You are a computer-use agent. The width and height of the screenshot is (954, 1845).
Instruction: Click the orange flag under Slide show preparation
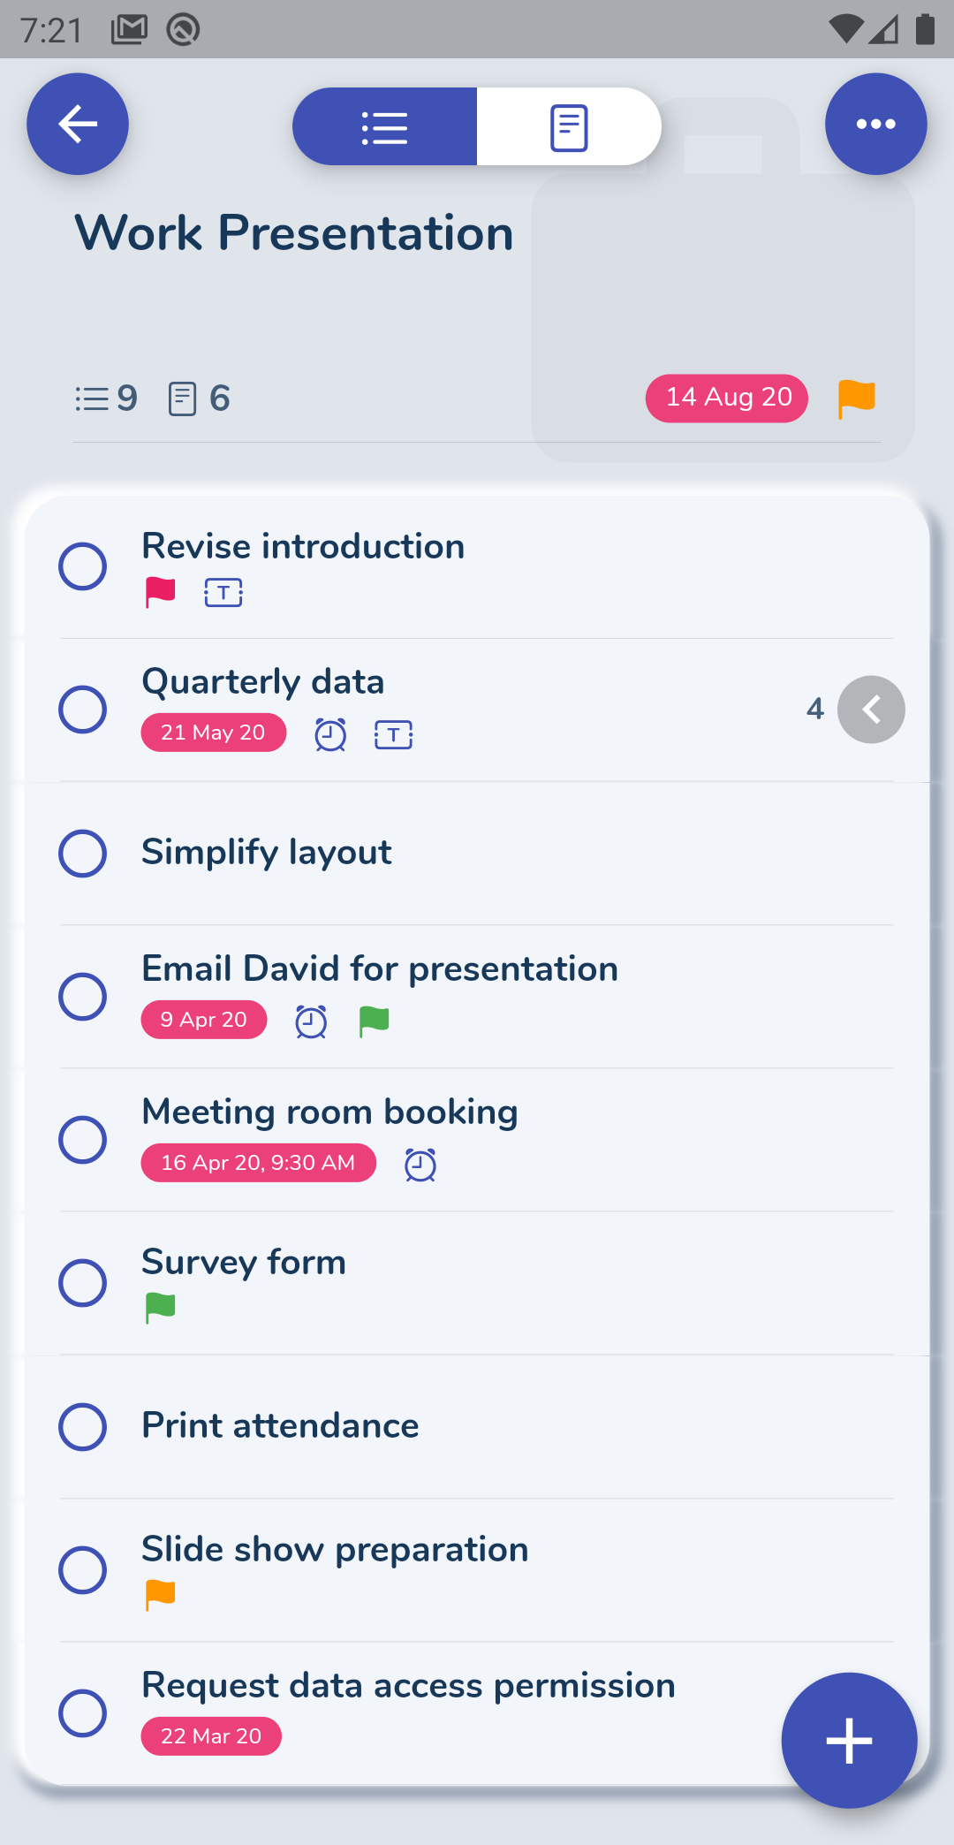click(160, 1593)
